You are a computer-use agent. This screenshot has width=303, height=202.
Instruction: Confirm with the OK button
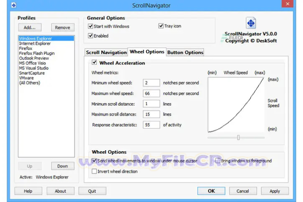(x=211, y=191)
